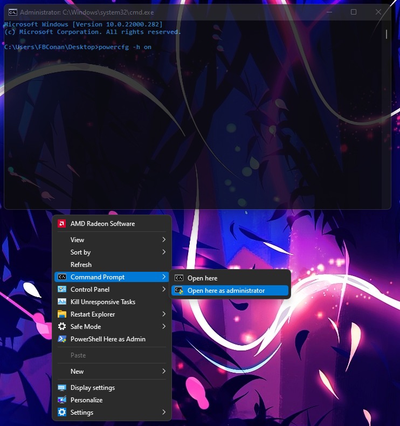
Task: Close the cmd.exe window
Action: pos(378,12)
